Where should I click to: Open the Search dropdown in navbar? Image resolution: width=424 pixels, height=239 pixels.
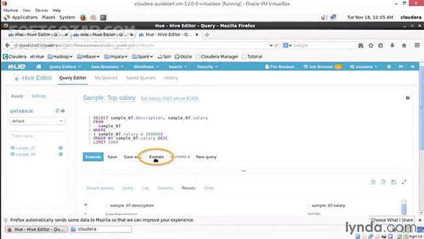pos(177,67)
